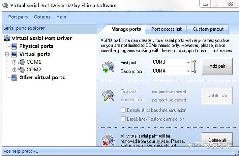Expand the COM1 tree node
This screenshot has width=239, height=156.
(x=14, y=62)
